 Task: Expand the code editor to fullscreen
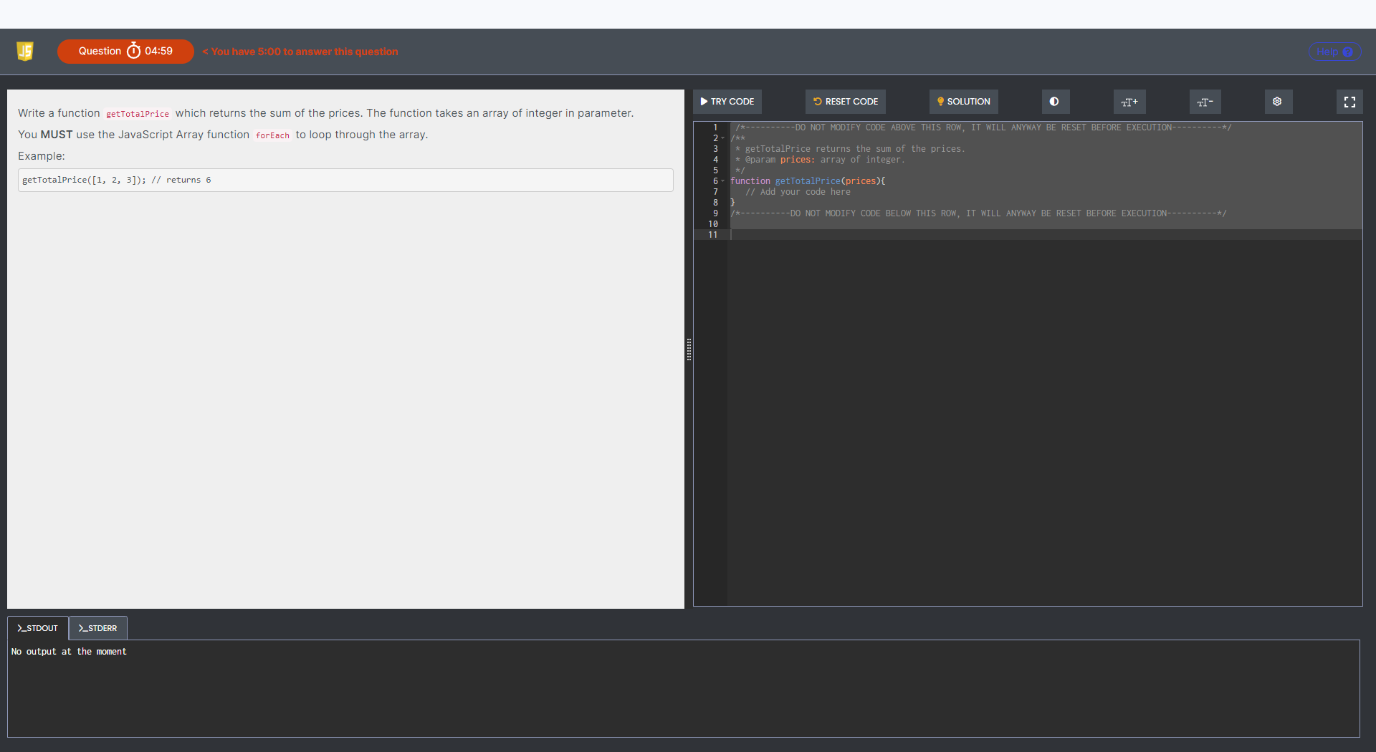(x=1349, y=102)
